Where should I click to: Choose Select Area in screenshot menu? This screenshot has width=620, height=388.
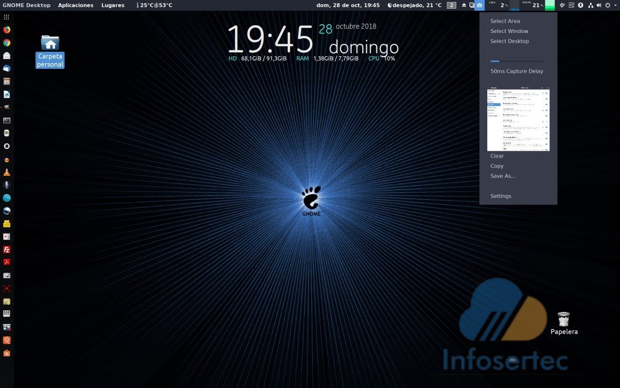(x=505, y=21)
